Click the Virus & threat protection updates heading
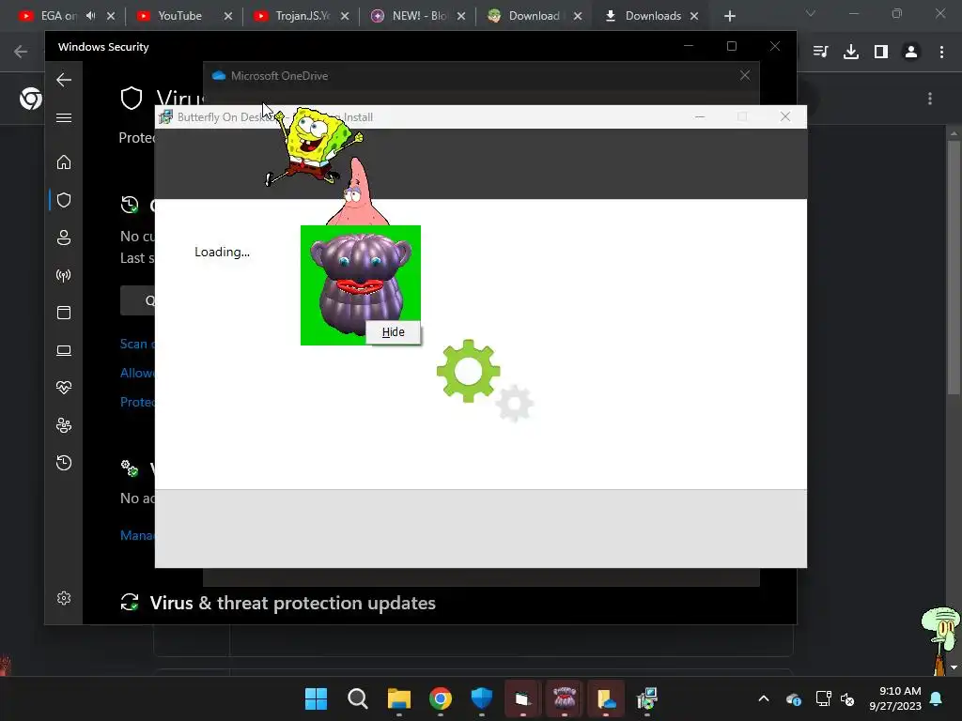The width and height of the screenshot is (962, 721). [x=293, y=604]
